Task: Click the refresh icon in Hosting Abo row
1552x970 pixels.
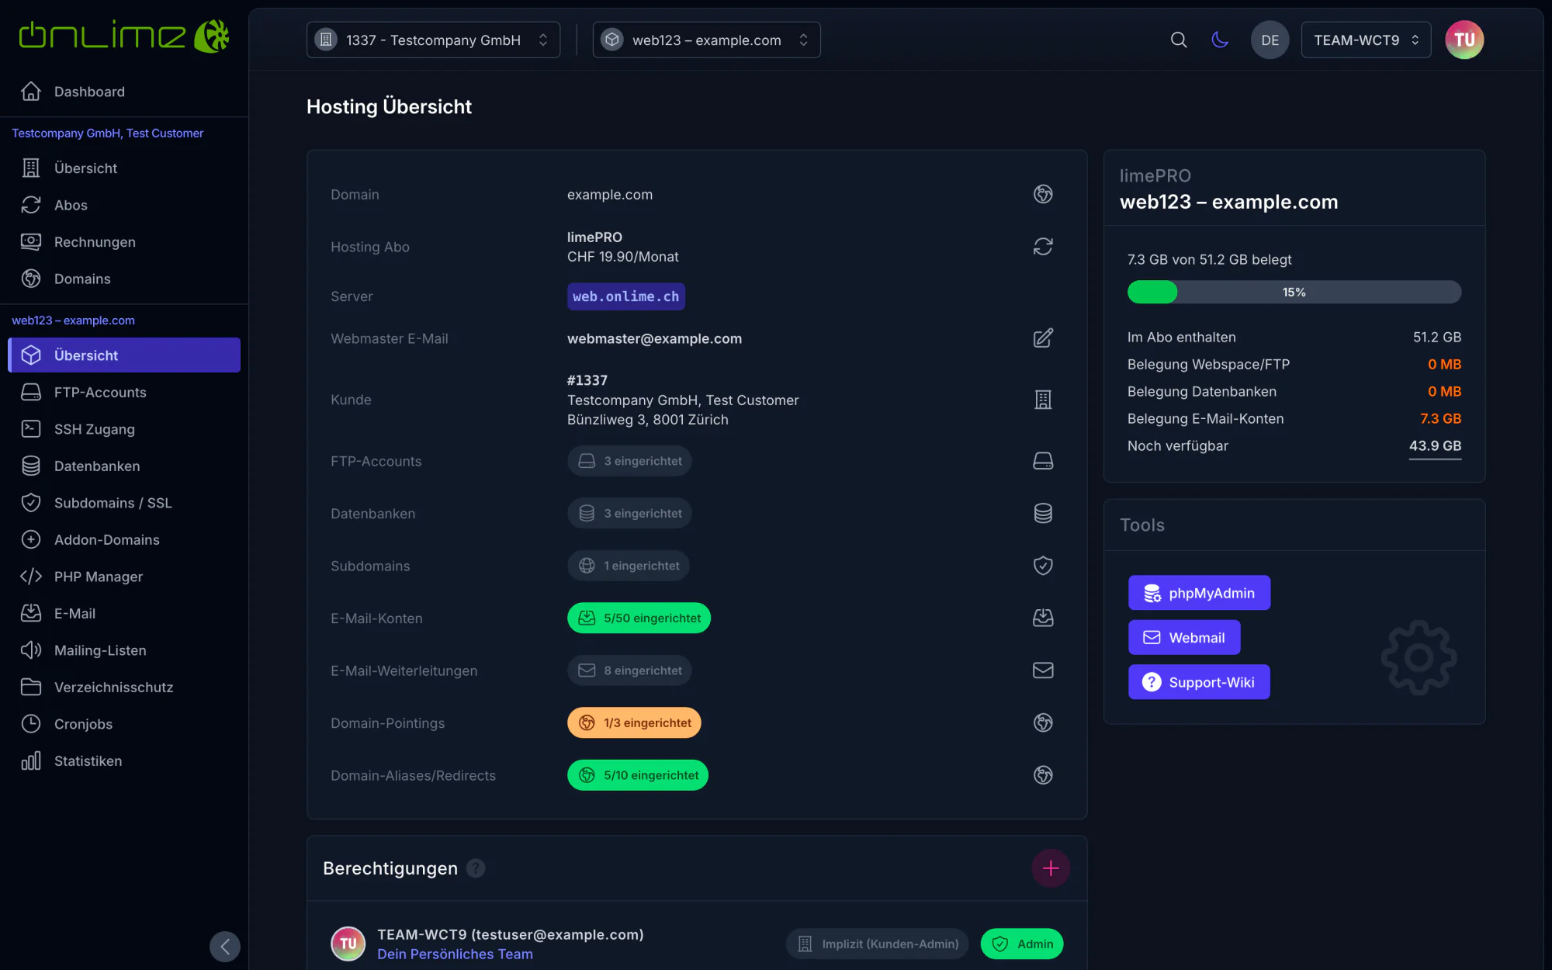Action: click(1043, 247)
